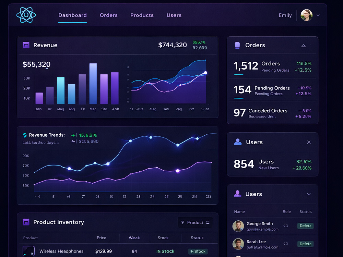Viewport: 343px width, 257px height.
Task: Click Sarah Lee's avatar
Action: (238, 244)
